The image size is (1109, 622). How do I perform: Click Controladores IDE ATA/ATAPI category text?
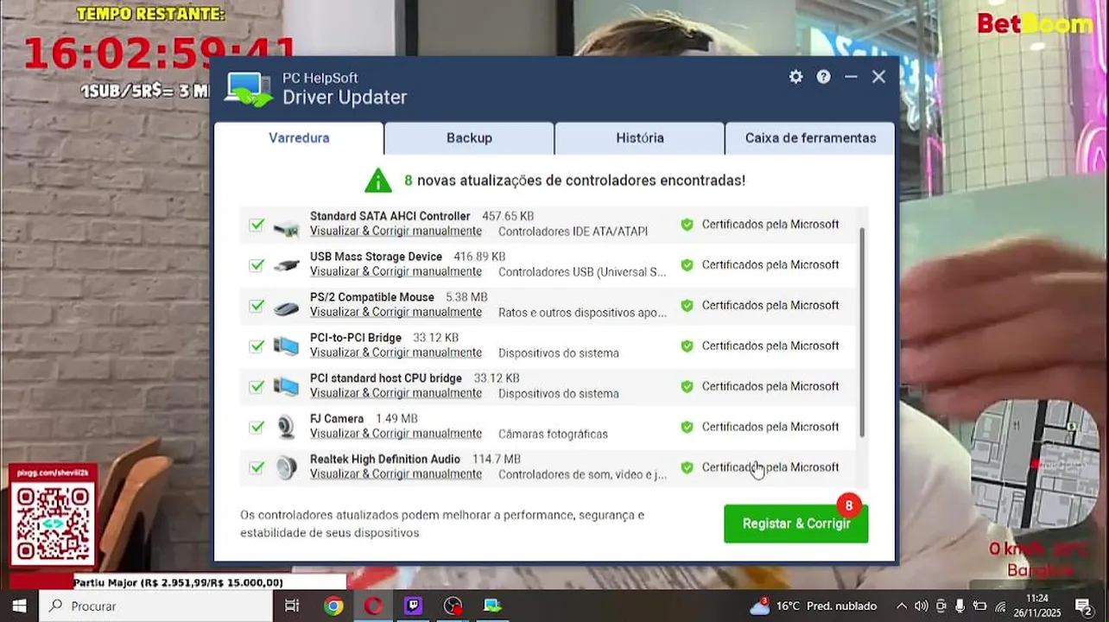tap(573, 232)
